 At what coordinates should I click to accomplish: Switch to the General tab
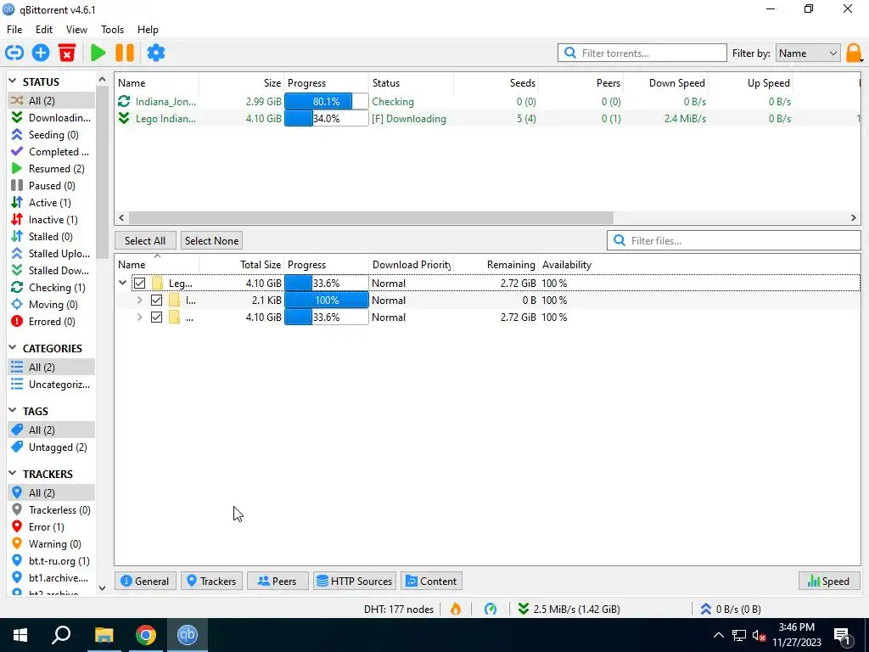pyautogui.click(x=145, y=581)
